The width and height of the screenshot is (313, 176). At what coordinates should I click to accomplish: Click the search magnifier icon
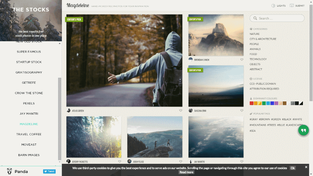point(255,18)
